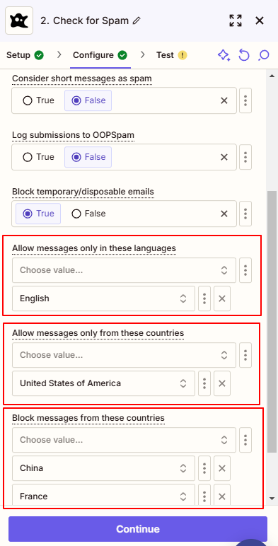Screen dimensions: 278x546
Task: Set Log submissions to OOPSpam False
Action: tap(88, 157)
